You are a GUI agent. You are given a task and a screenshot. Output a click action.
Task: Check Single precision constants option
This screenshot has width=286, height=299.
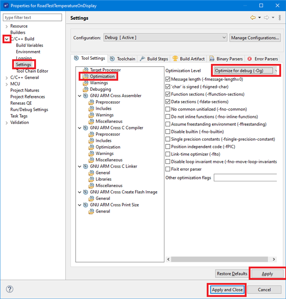coord(168,139)
